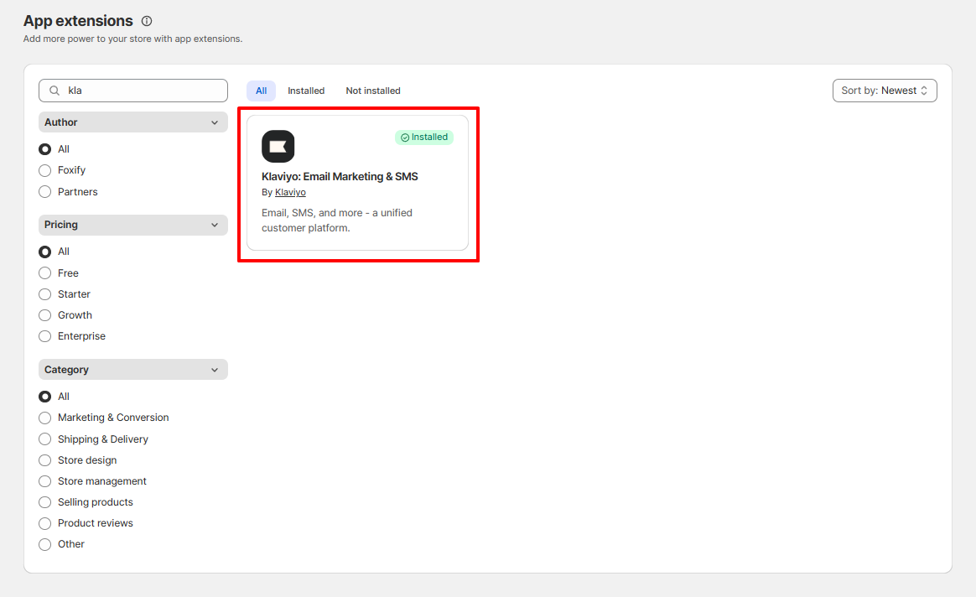
Task: Select Shipping & Delivery category
Action: [44, 439]
